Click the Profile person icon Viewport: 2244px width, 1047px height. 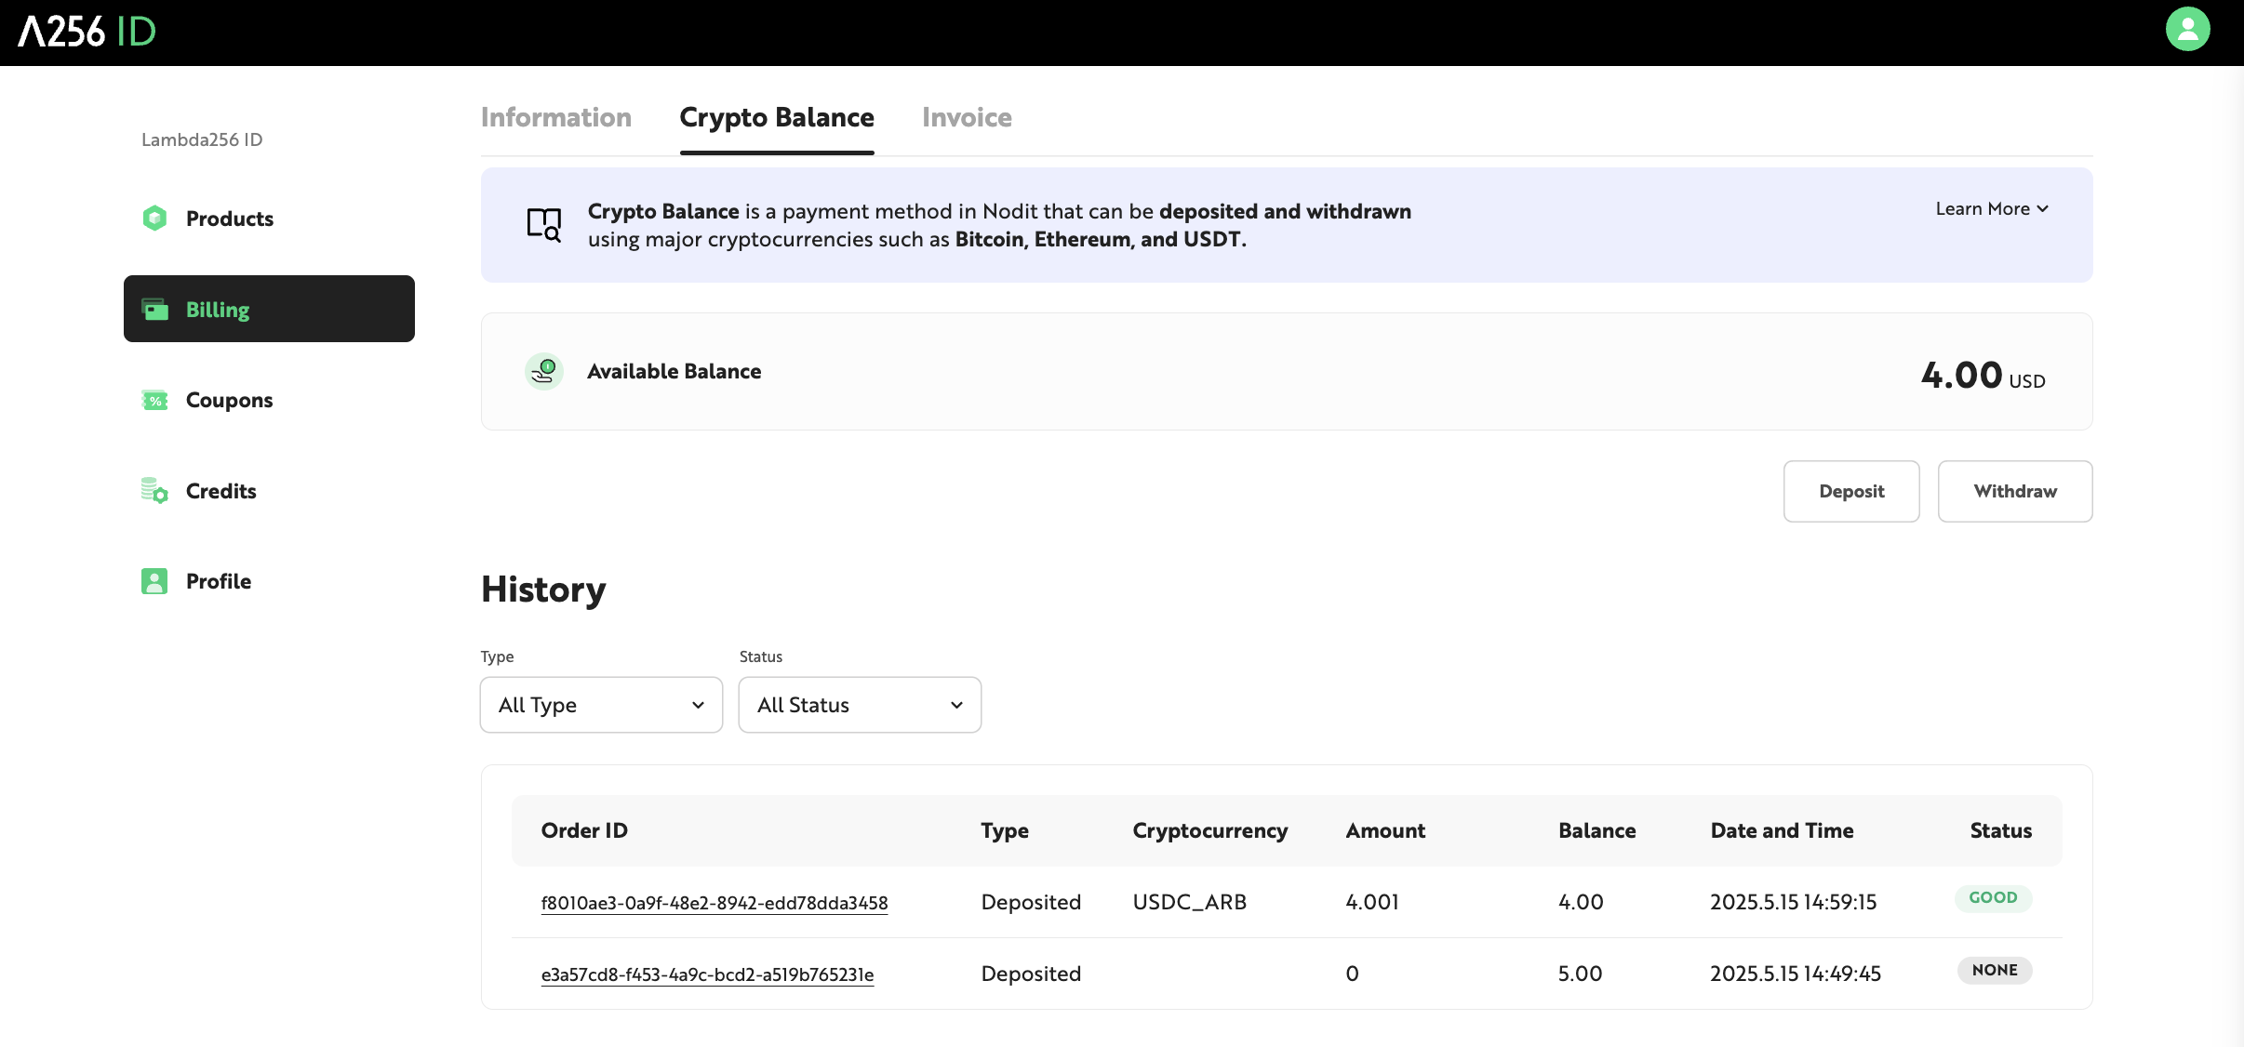154,581
